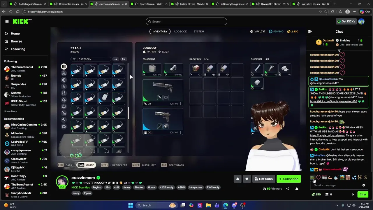
Task: Open TheBurntPeanut in Following list
Action: point(26,69)
